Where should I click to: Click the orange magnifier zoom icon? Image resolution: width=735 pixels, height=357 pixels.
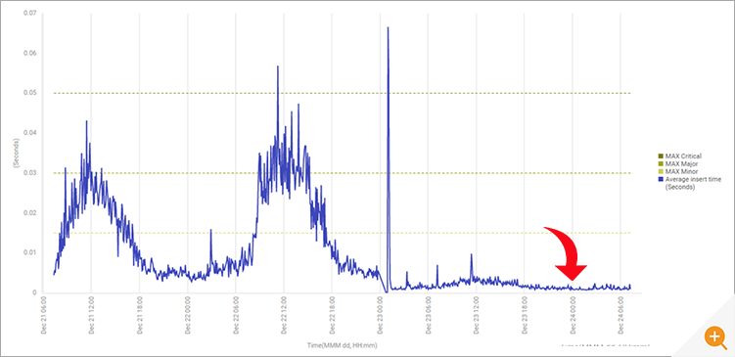(714, 336)
